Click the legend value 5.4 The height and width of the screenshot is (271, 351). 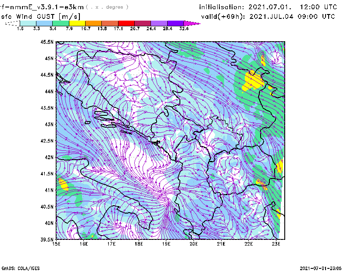(53, 29)
